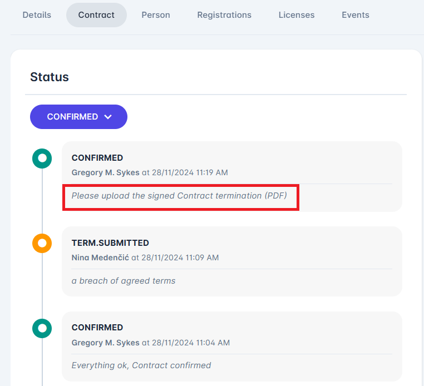The width and height of the screenshot is (424, 386).
Task: Select the Contract tab
Action: (x=96, y=15)
